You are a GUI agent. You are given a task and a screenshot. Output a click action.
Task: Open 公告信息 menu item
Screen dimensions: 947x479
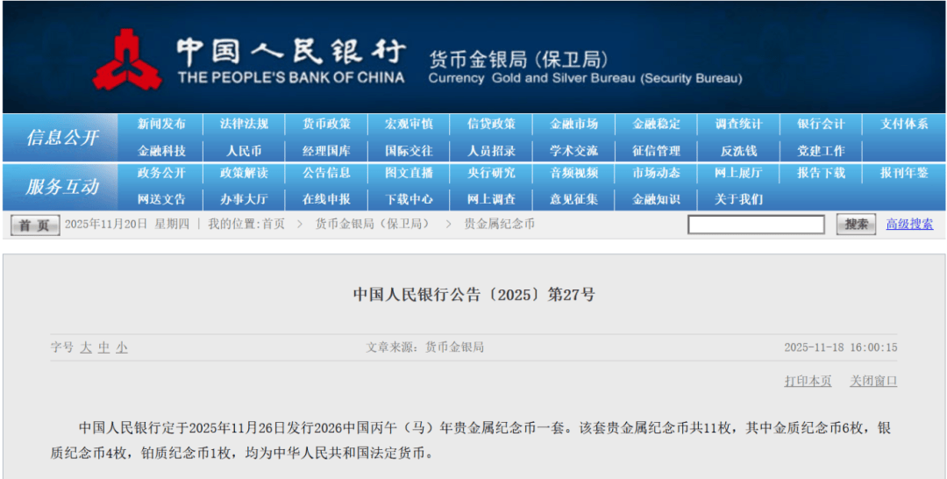click(x=326, y=174)
